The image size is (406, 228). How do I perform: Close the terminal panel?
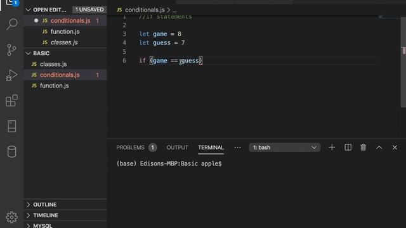tap(395, 148)
